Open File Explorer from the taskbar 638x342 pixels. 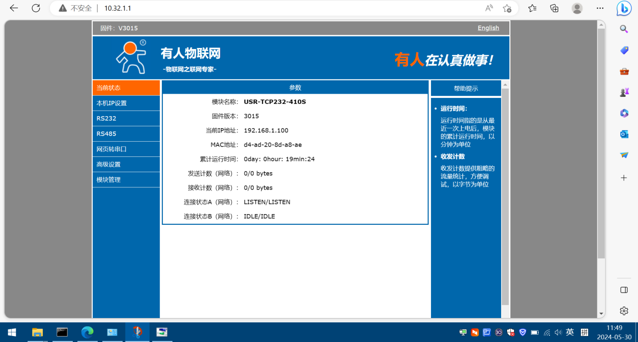pyautogui.click(x=37, y=332)
